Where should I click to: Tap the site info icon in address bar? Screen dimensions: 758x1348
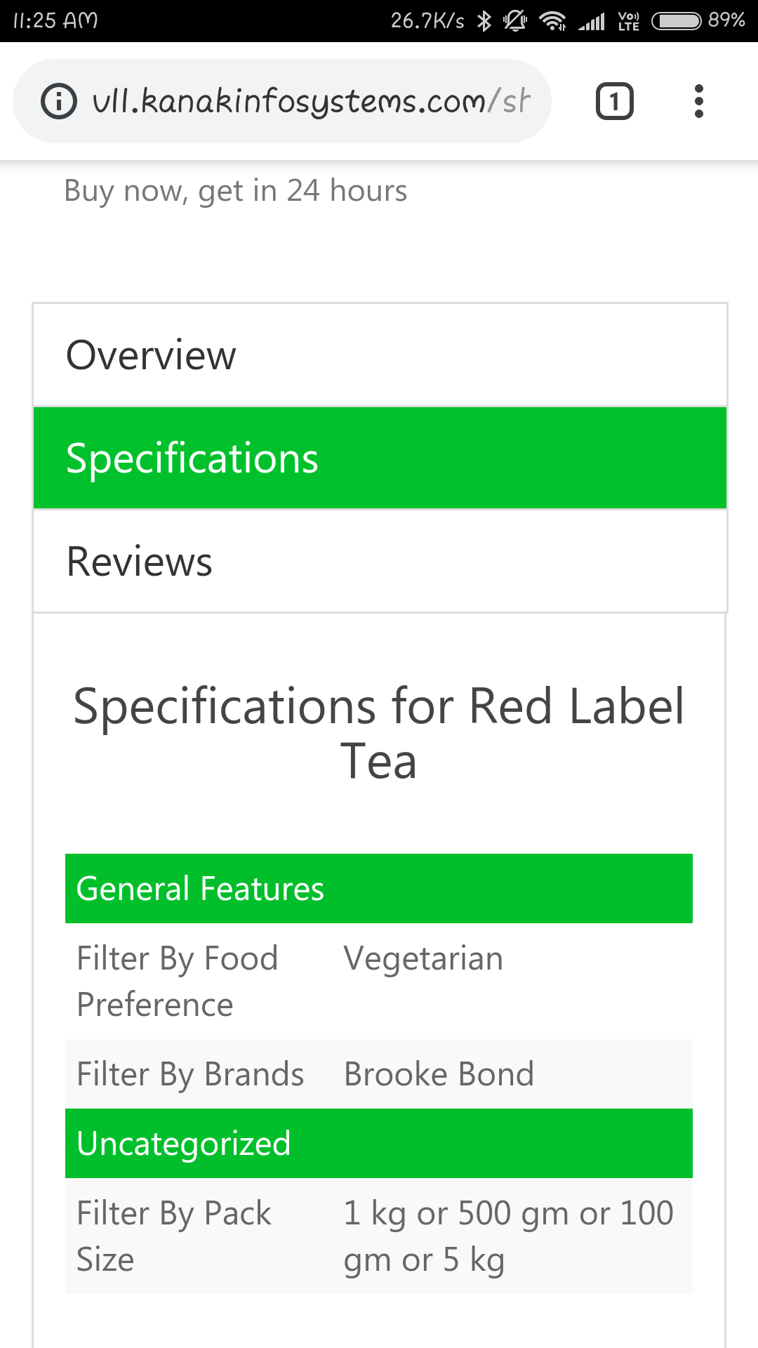(59, 101)
